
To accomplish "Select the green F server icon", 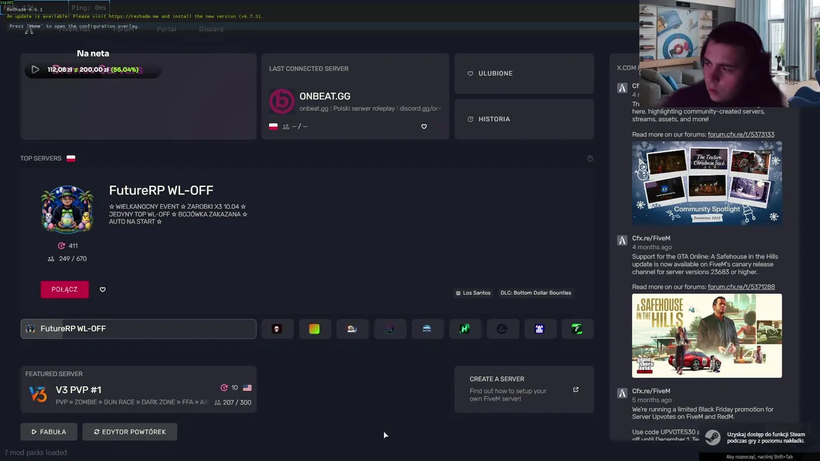I will [x=577, y=328].
